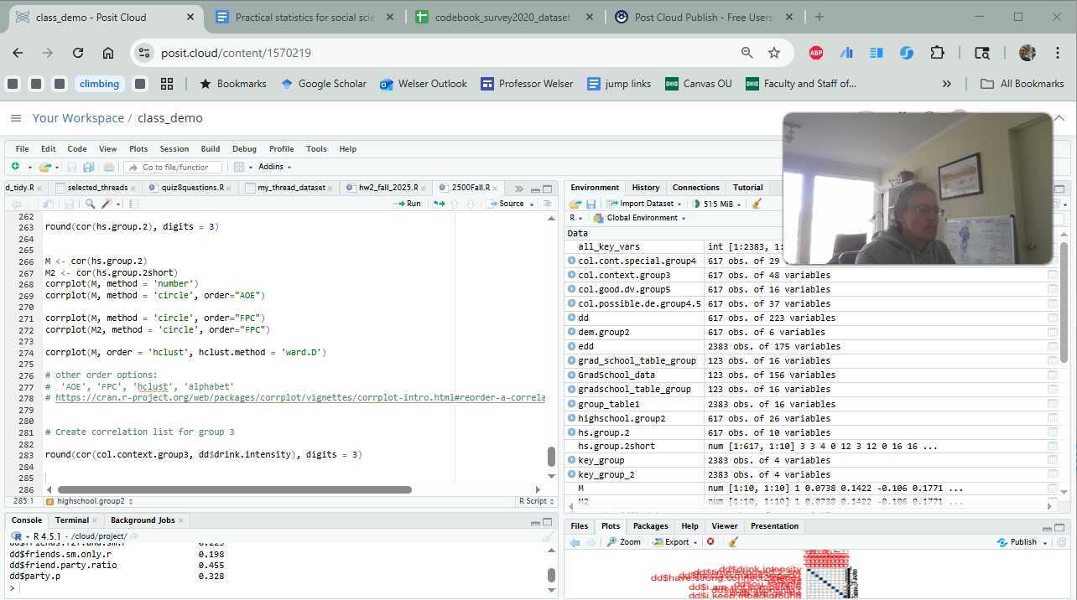
Task: Click the code tools magic wand icon
Action: [x=107, y=204]
